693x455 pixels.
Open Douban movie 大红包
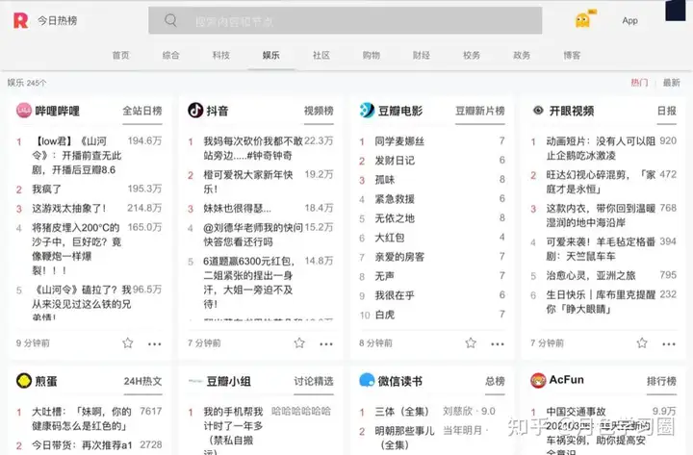pos(390,238)
